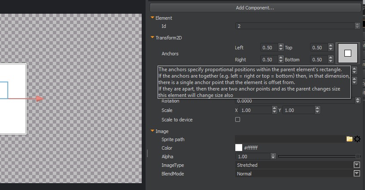This screenshot has width=365, height=190.
Task: Click the Scale to device label
Action: 177,120
